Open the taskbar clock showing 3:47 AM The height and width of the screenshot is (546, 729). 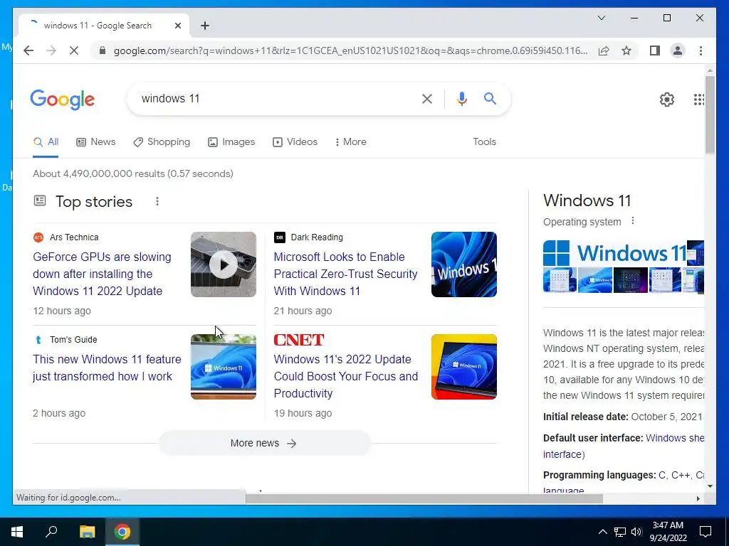[x=668, y=532]
